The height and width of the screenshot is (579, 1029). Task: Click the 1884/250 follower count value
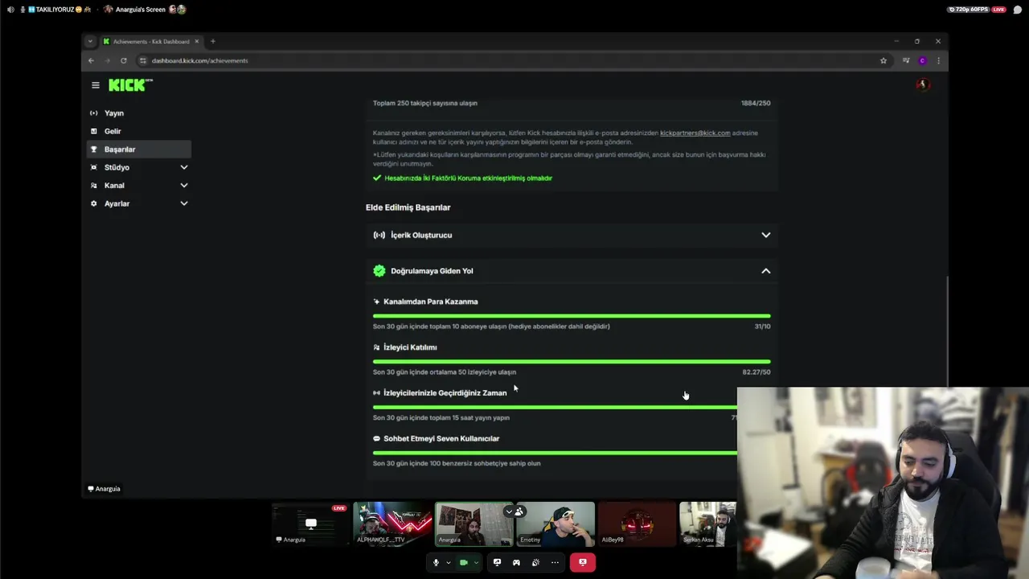756,103
